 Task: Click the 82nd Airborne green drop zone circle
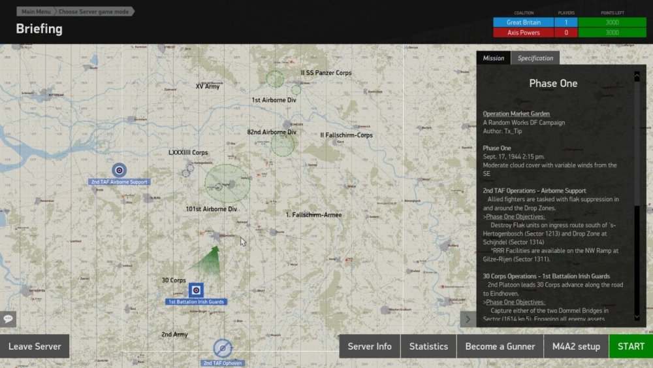(283, 144)
